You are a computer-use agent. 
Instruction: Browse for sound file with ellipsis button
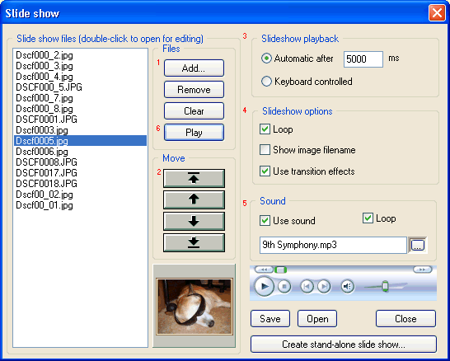pyautogui.click(x=418, y=245)
